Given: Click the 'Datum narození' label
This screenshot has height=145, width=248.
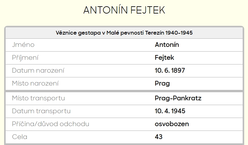Looking at the screenshot, I should coord(38,70).
